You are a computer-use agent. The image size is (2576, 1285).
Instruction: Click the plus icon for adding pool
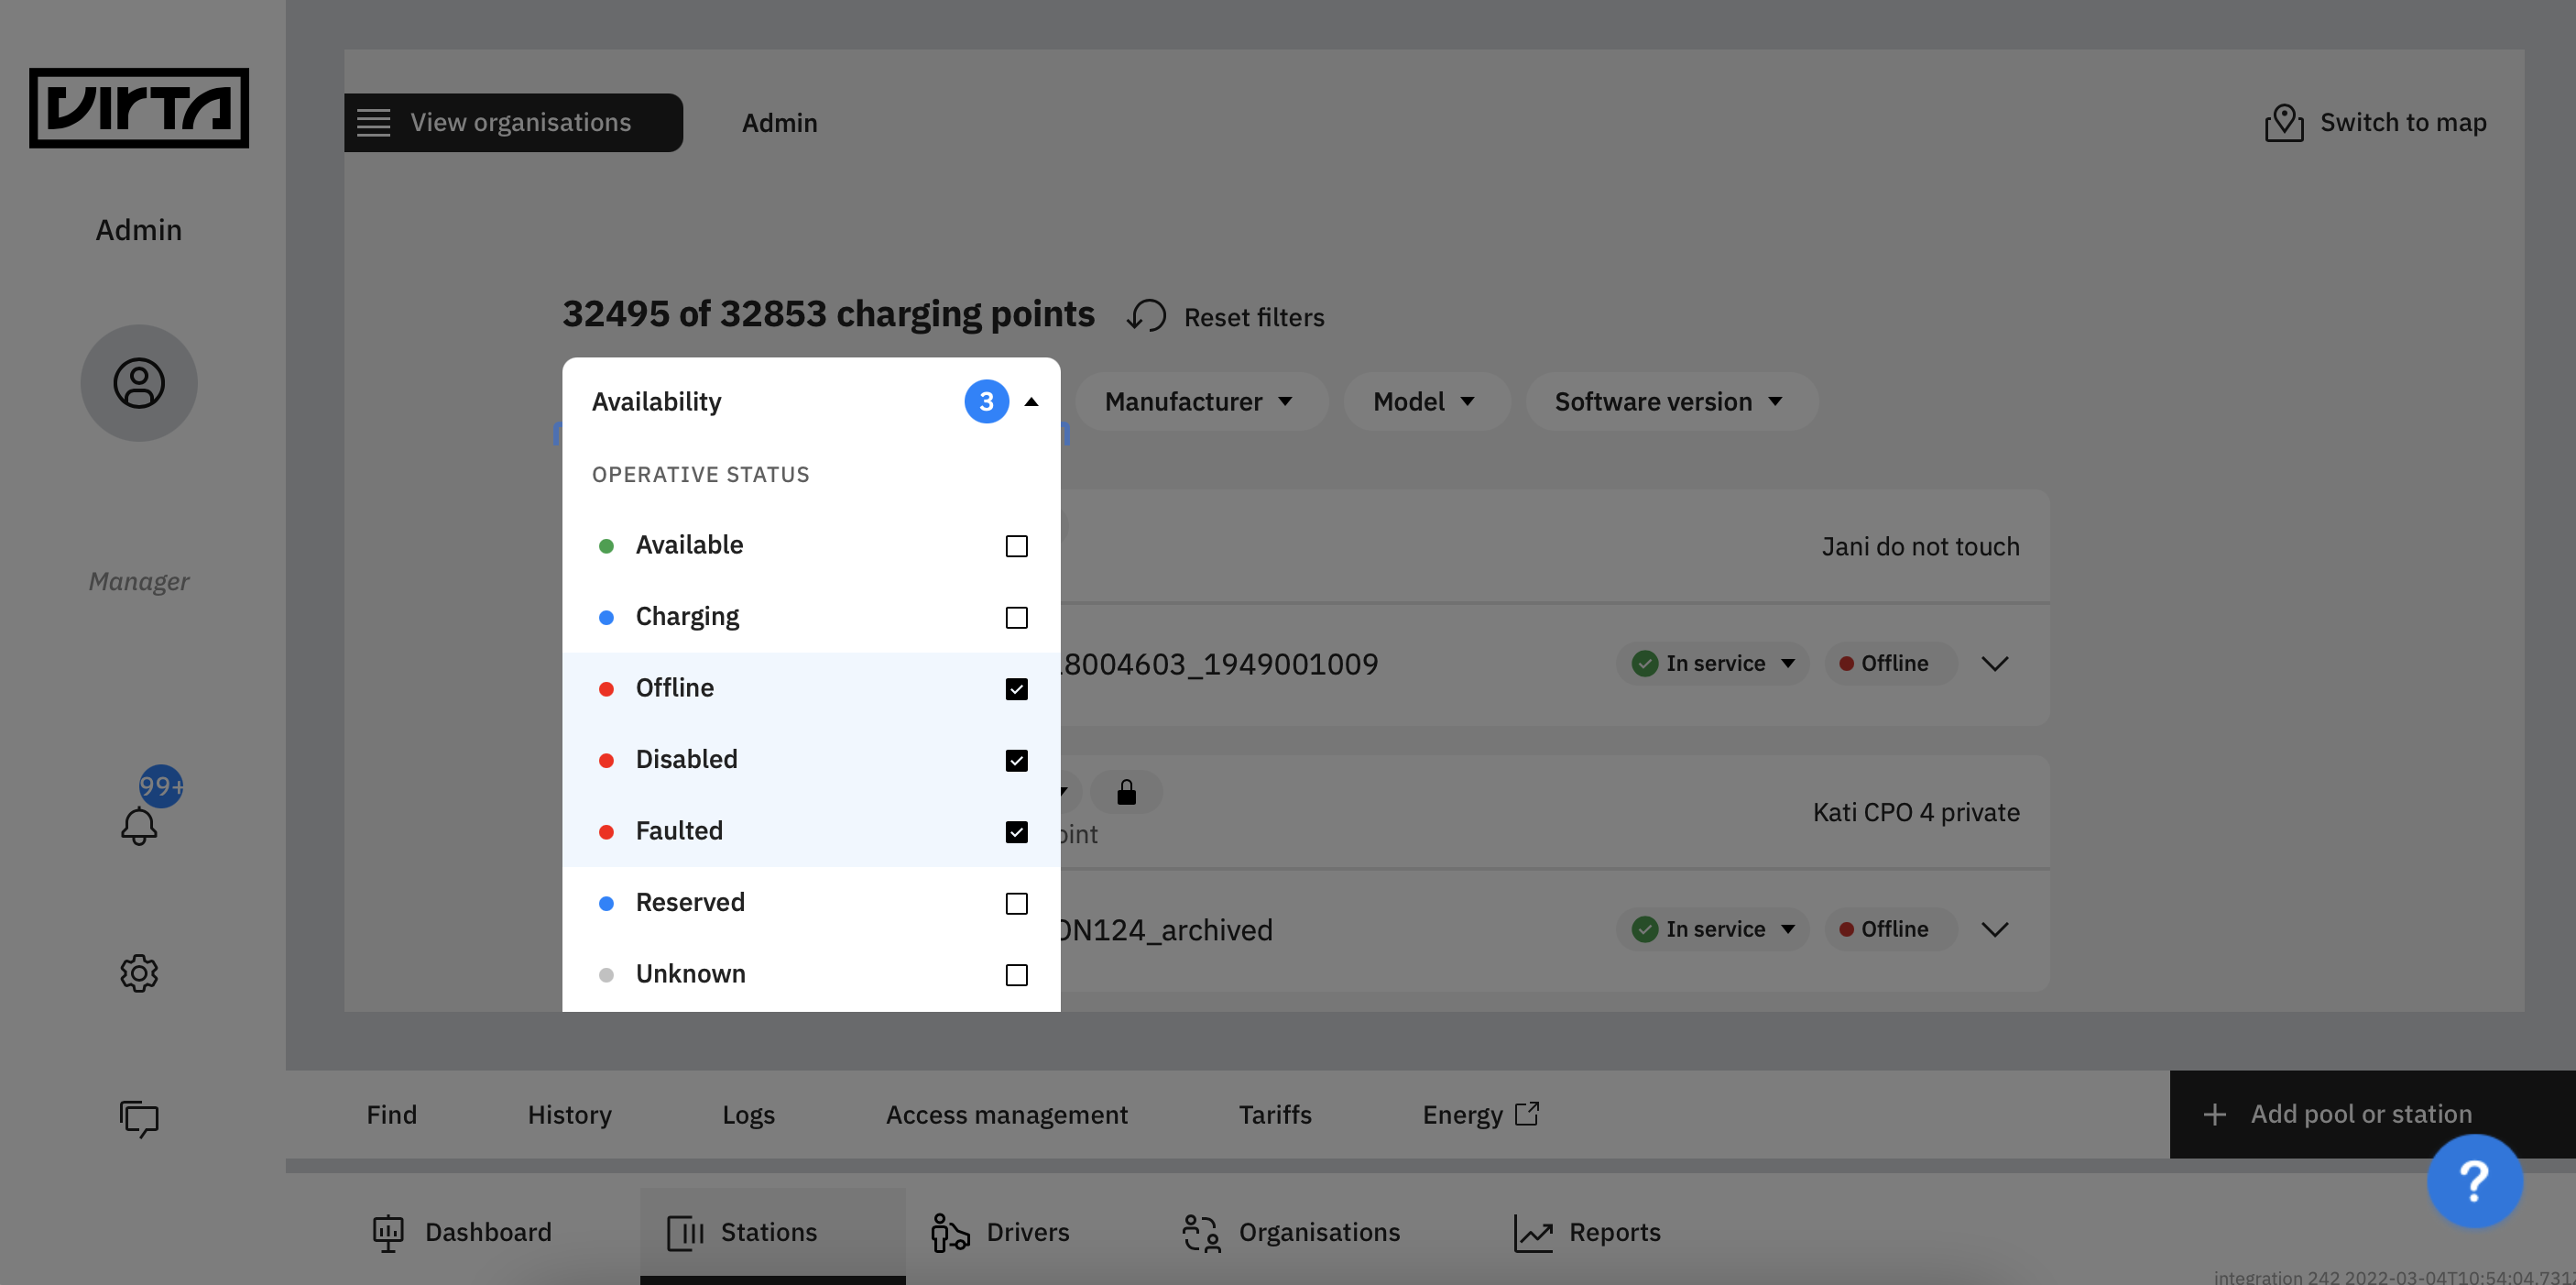click(x=2215, y=1114)
